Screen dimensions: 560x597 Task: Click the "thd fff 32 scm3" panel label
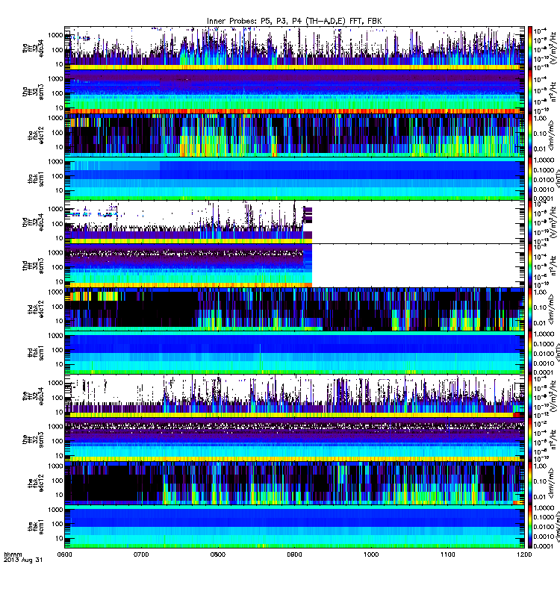click(34, 266)
